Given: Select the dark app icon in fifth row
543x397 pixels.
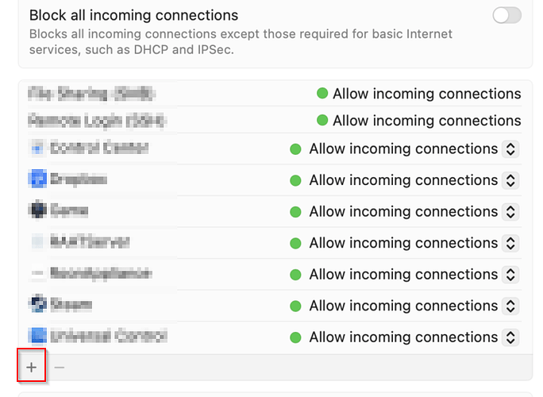Looking at the screenshot, I should 37,210.
